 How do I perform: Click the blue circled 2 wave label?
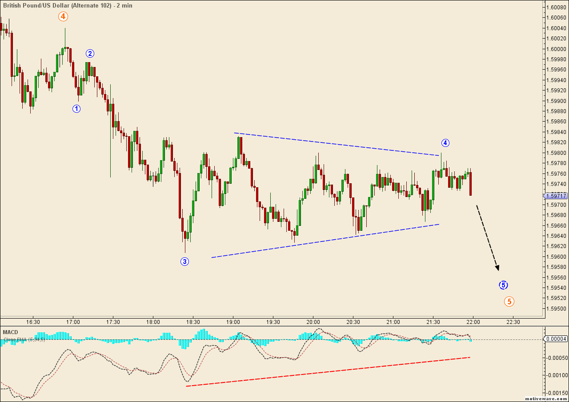(90, 53)
